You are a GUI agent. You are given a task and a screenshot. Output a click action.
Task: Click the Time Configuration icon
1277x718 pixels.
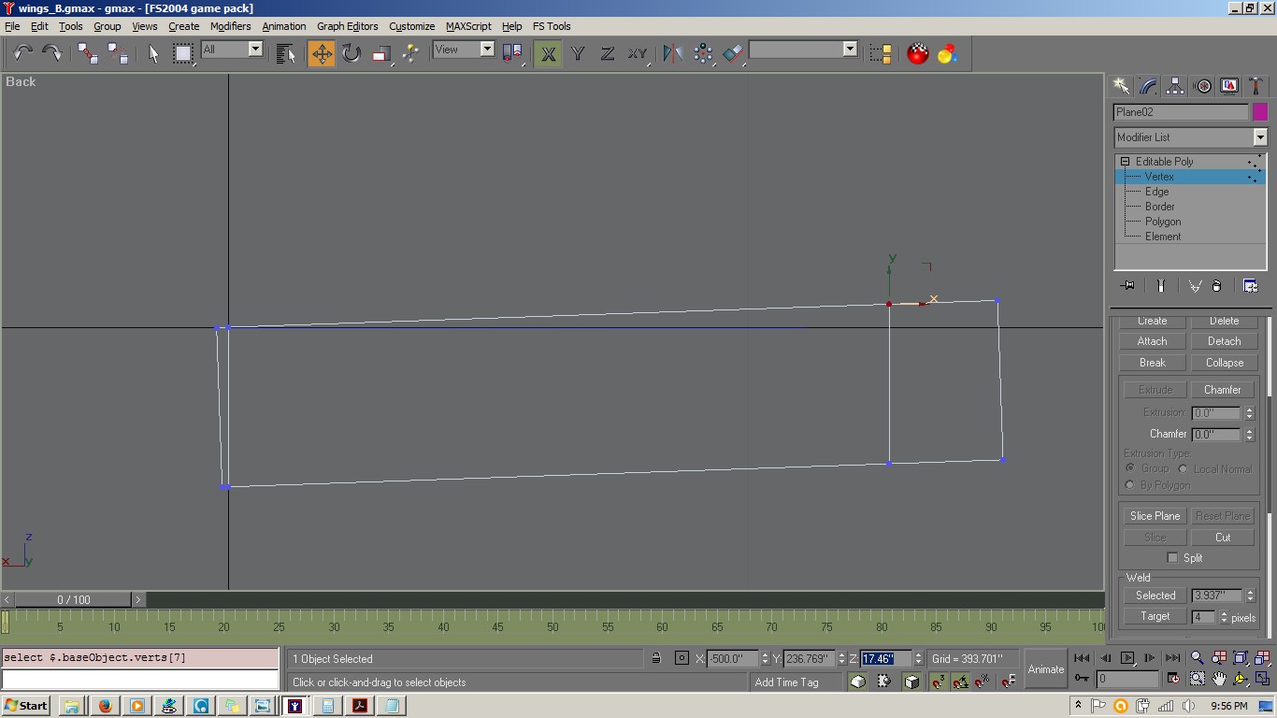(1172, 679)
